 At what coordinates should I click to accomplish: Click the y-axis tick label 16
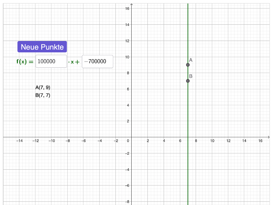(127, 9)
